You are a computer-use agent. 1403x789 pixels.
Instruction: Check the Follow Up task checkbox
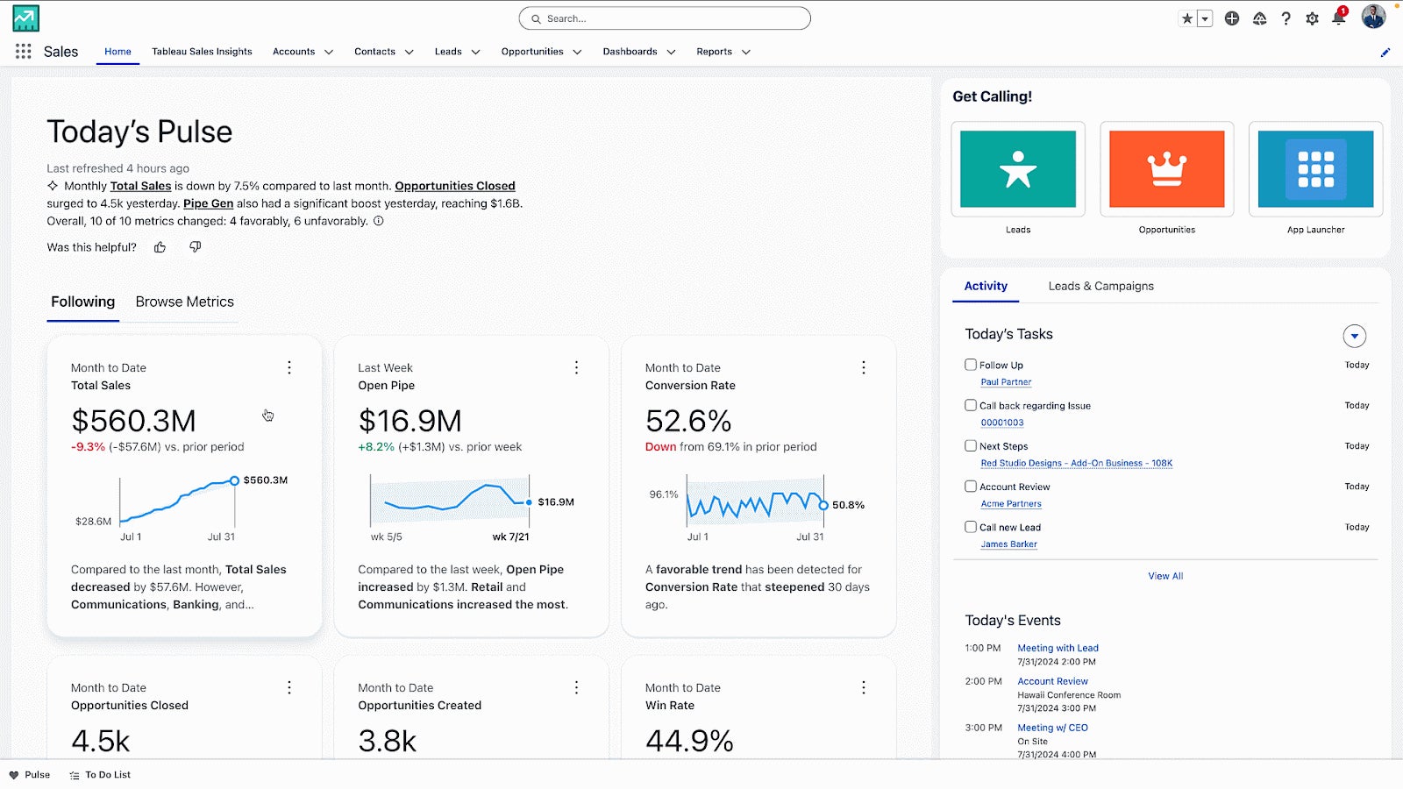pos(971,365)
